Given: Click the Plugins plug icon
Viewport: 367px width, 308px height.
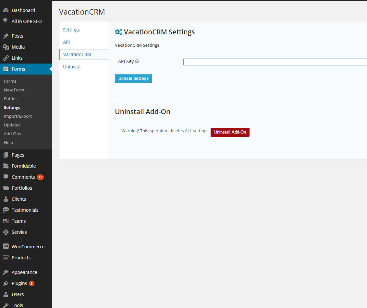Looking at the screenshot, I should 6,283.
